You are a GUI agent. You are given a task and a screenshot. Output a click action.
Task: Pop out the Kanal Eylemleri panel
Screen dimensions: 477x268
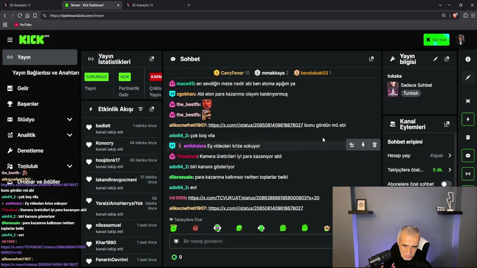[447, 124]
